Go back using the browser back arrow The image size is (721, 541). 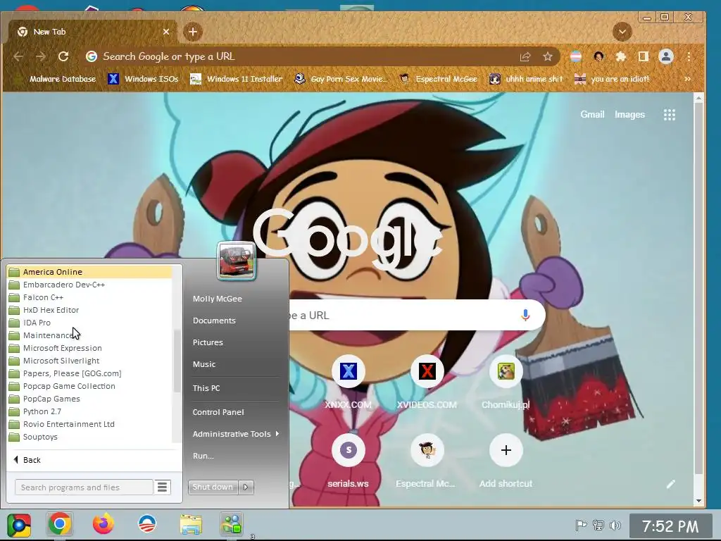pyautogui.click(x=18, y=56)
